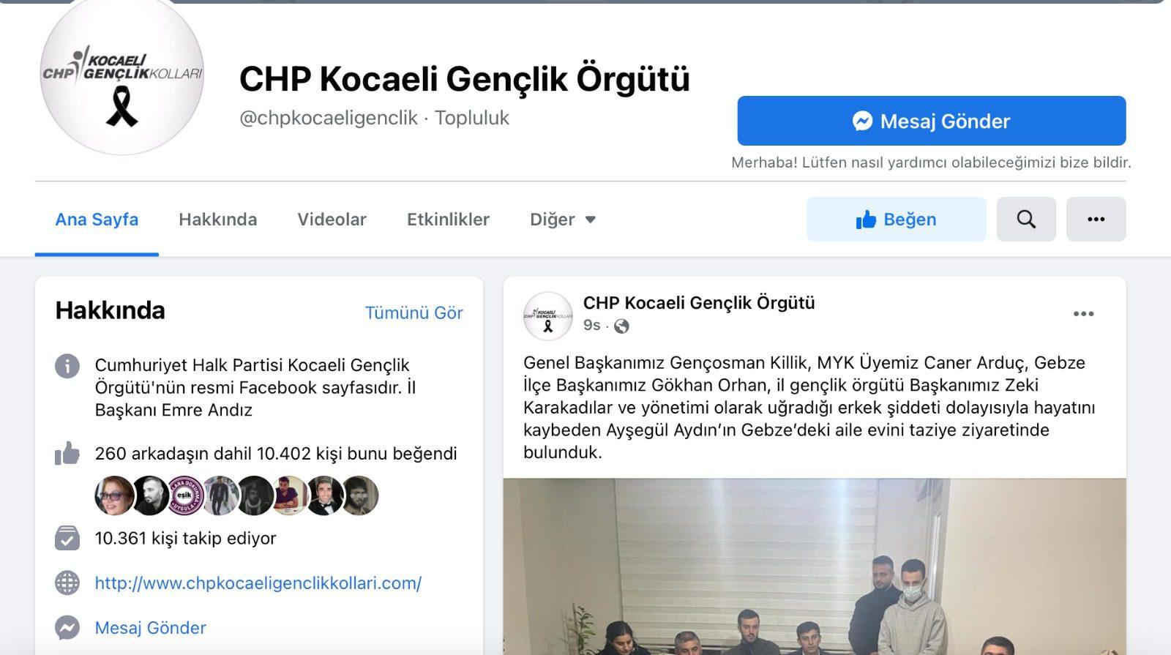Click the blue Mesaj Gönder button
This screenshot has height=655, width=1171.
click(x=932, y=121)
